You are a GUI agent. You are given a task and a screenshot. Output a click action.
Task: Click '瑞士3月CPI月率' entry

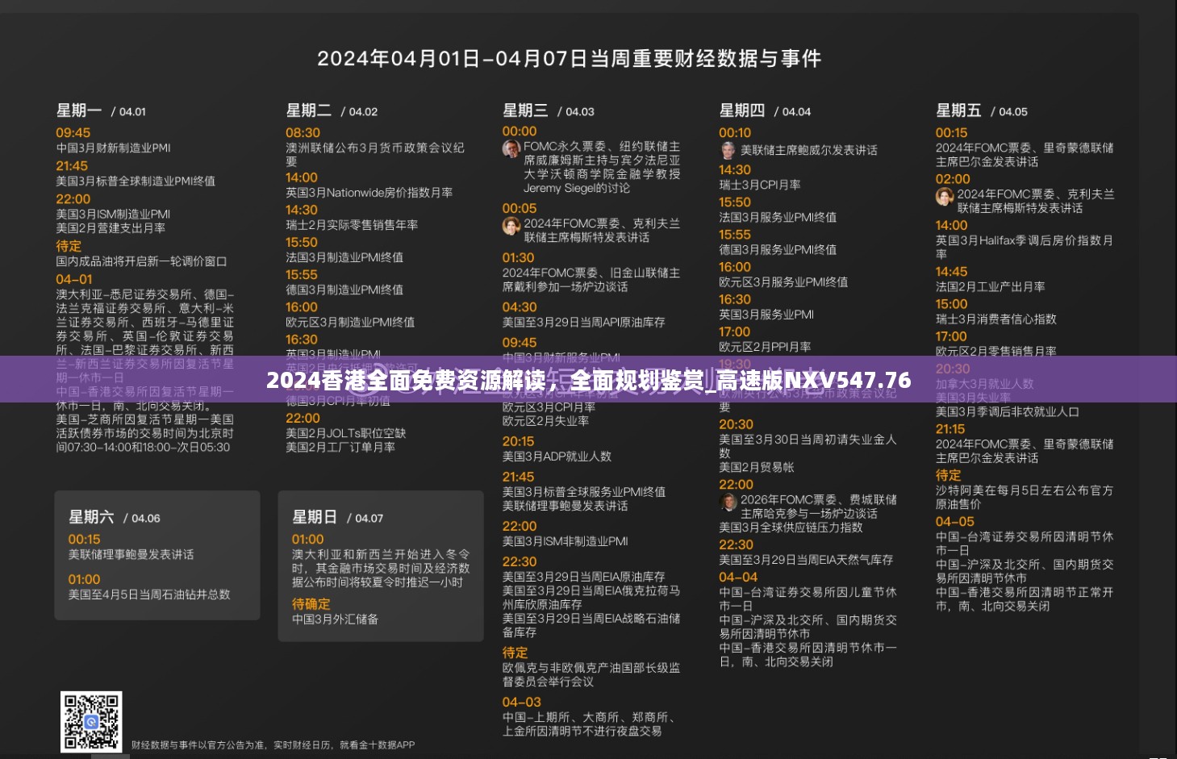[x=760, y=185]
